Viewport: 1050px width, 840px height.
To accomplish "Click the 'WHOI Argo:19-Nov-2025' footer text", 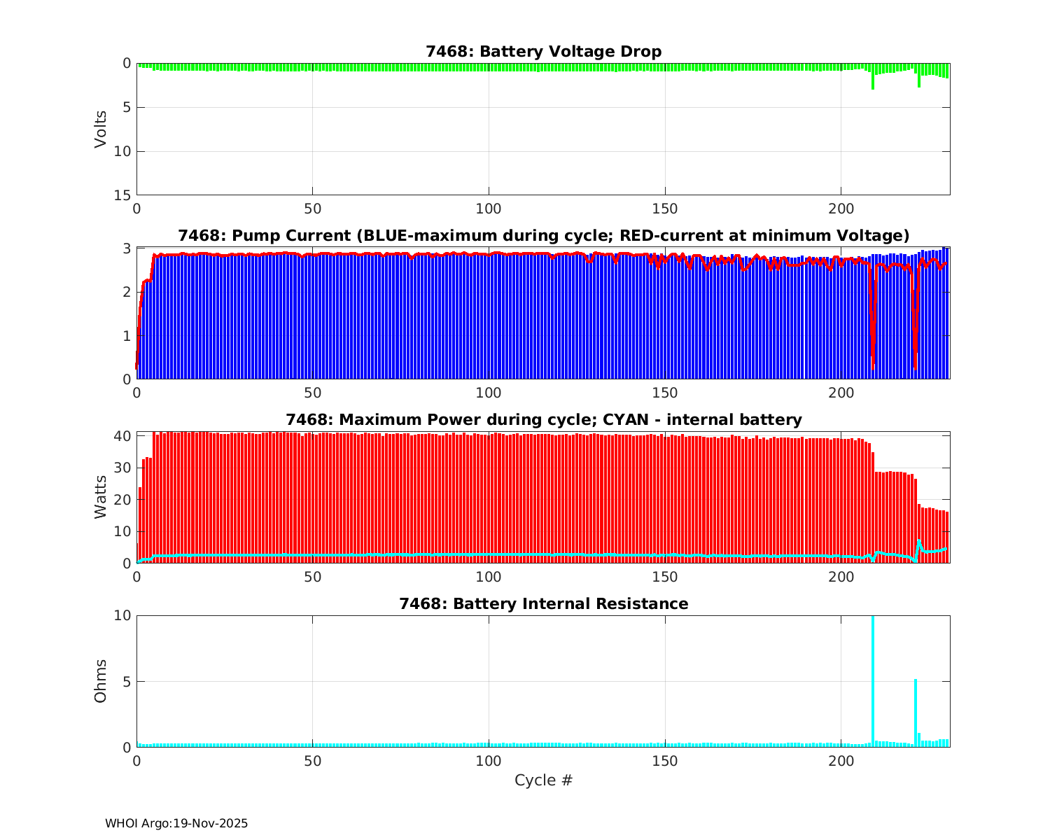I will point(176,824).
